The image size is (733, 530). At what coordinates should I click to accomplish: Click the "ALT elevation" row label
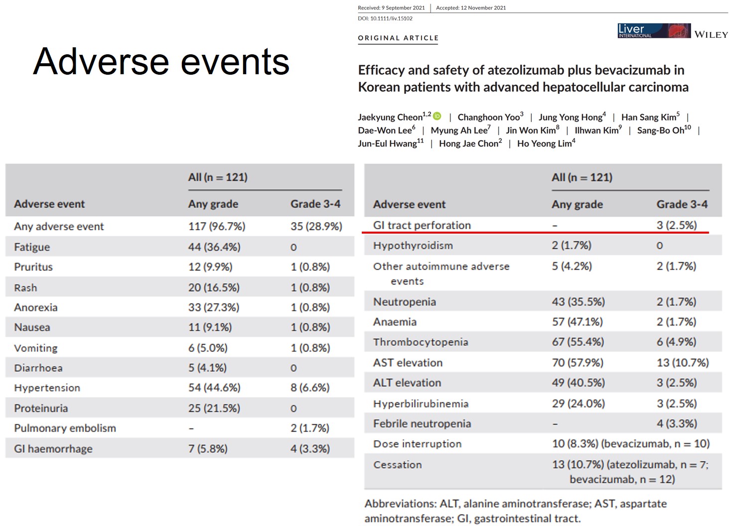tap(407, 383)
